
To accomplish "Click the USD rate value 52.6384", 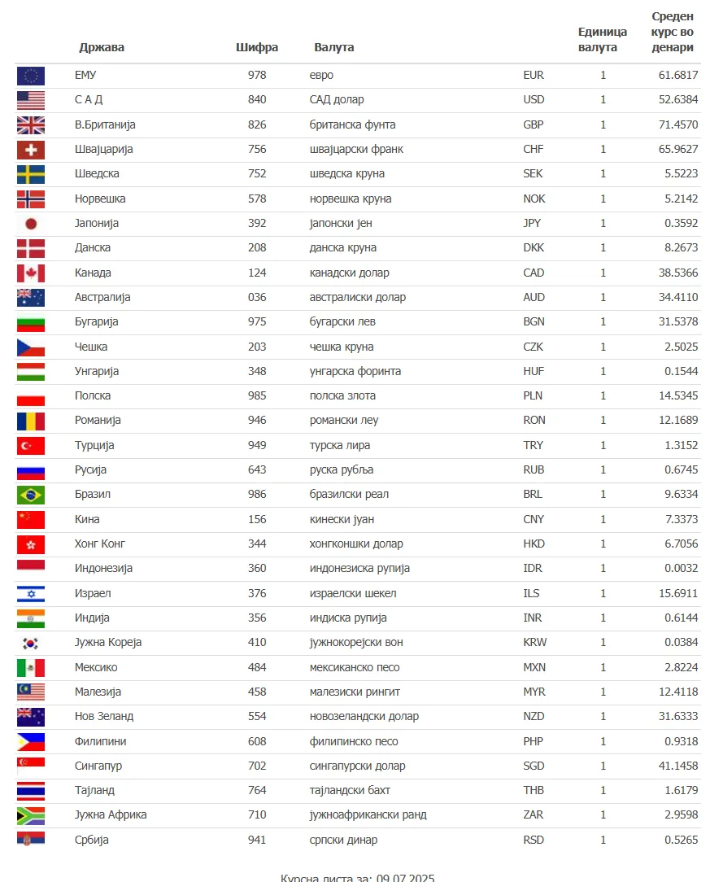I will [678, 99].
